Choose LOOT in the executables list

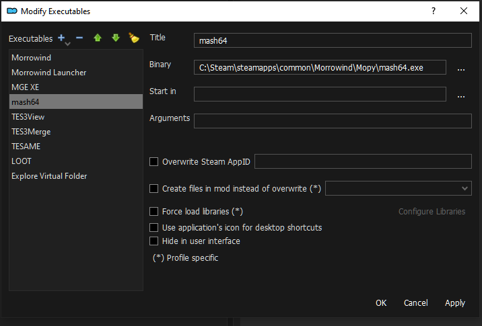click(x=22, y=161)
